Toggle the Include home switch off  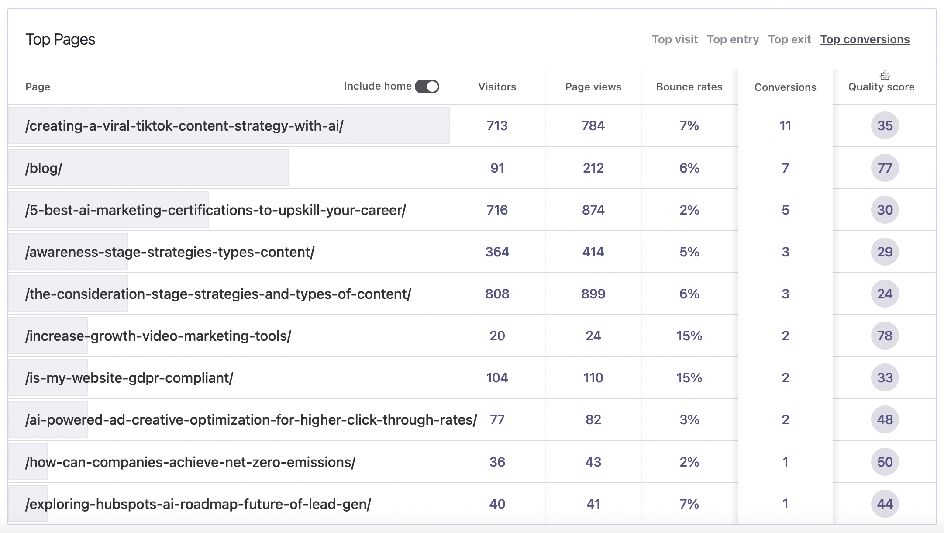coord(426,86)
